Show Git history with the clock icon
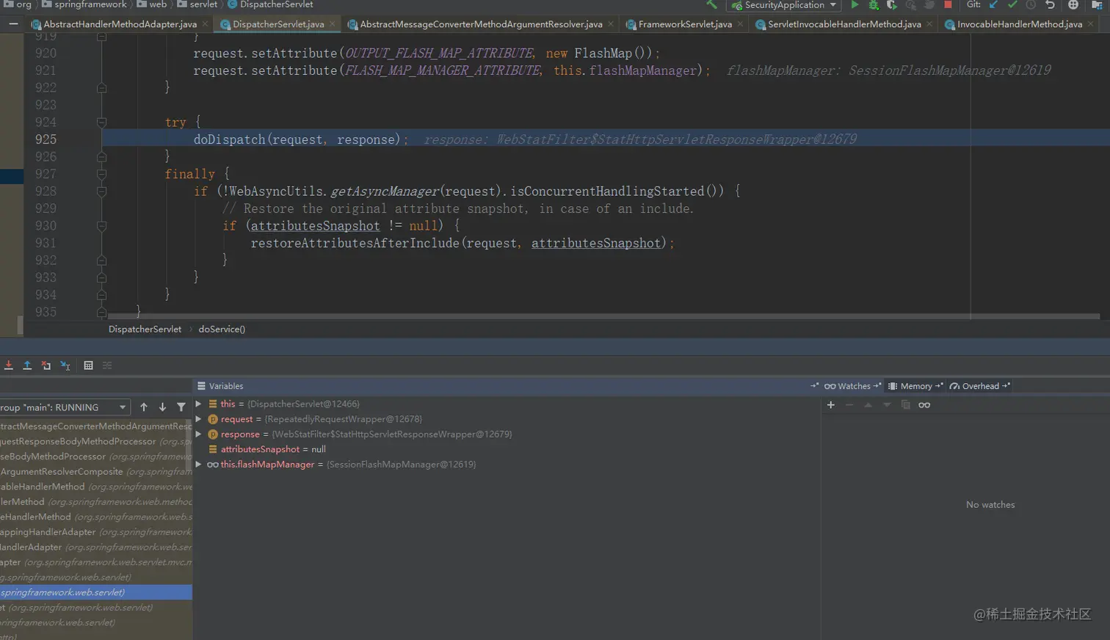 [x=1031, y=4]
